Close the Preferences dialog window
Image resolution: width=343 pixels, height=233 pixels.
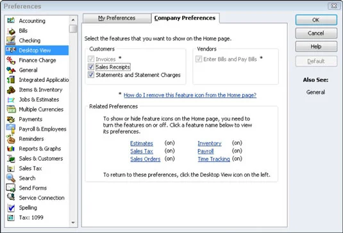coord(334,6)
